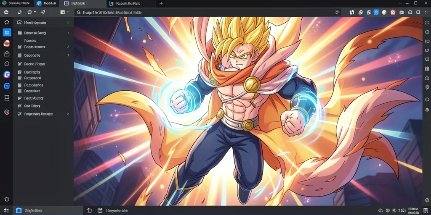
Task: Close the side panel with the X button
Action: tap(68, 23)
